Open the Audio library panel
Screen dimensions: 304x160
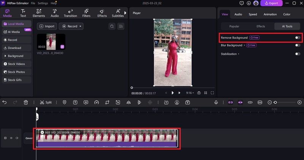point(55,13)
